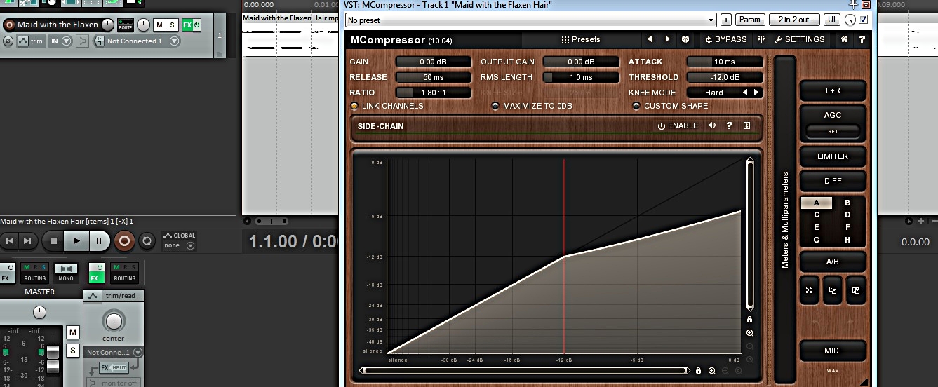
Task: Pause playback in transport
Action: [99, 241]
